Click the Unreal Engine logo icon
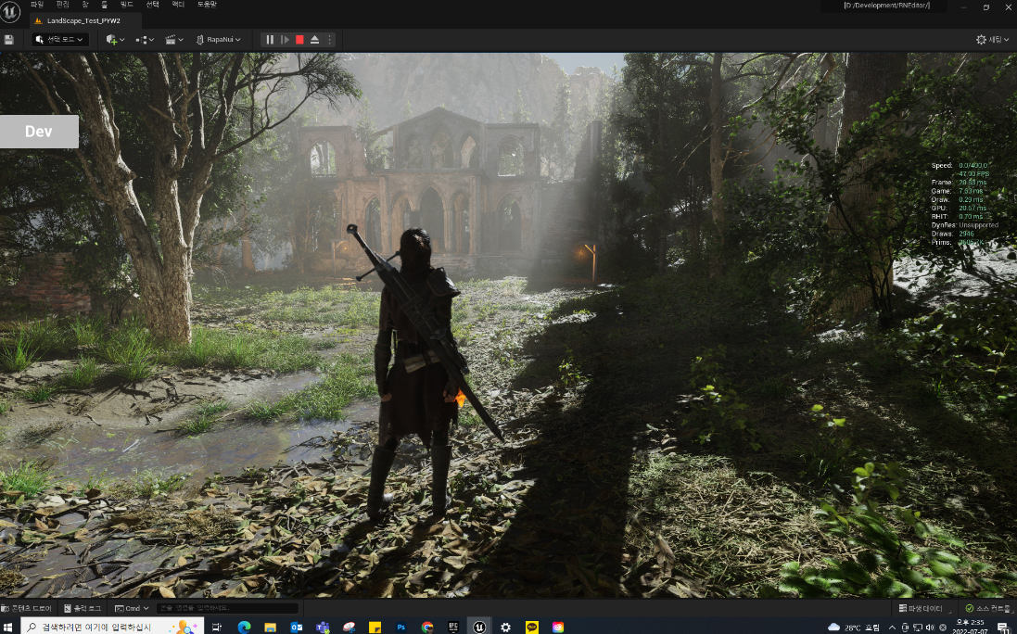 tap(10, 12)
